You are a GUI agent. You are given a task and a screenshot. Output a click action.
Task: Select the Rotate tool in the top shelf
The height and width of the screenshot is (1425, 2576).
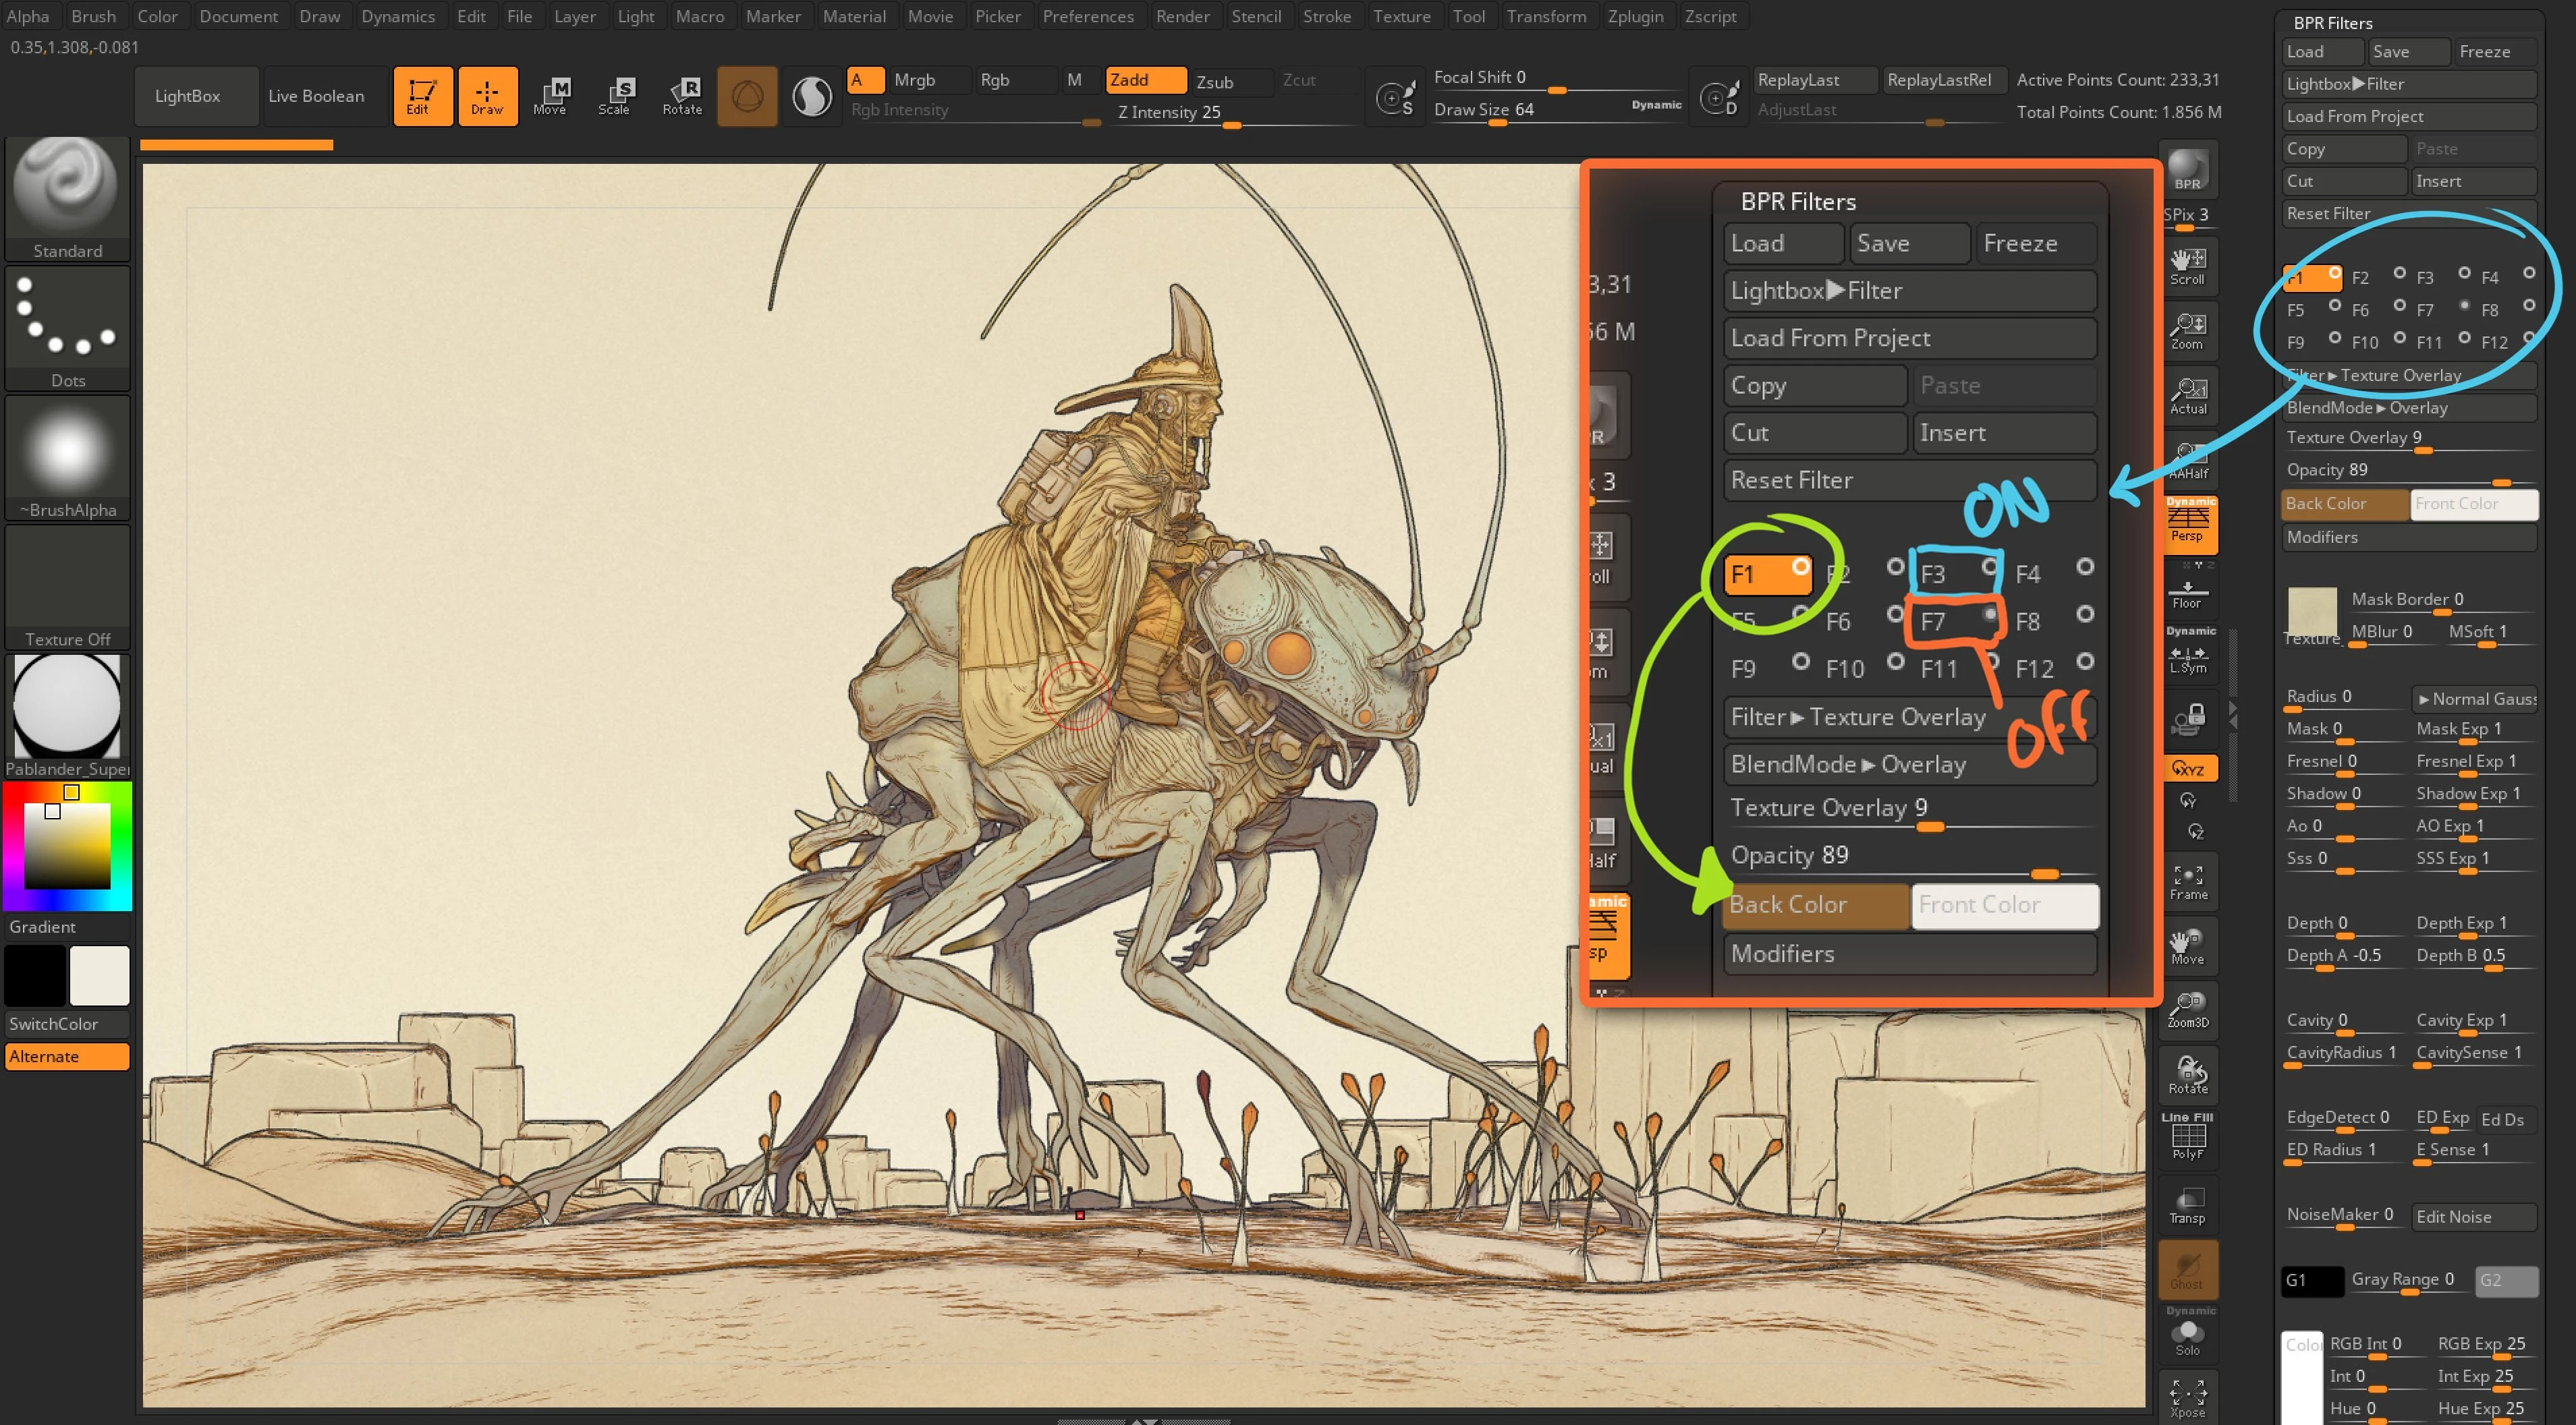(682, 96)
